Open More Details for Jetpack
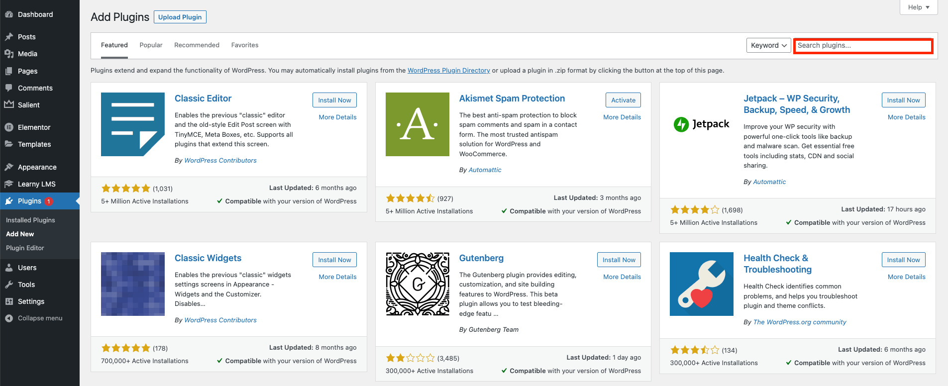 tap(907, 117)
